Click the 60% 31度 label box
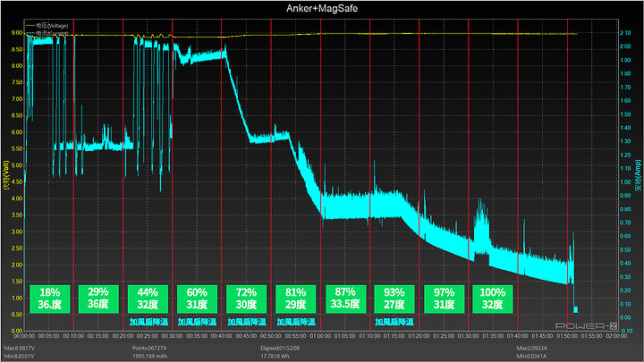The image size is (644, 362). click(197, 299)
